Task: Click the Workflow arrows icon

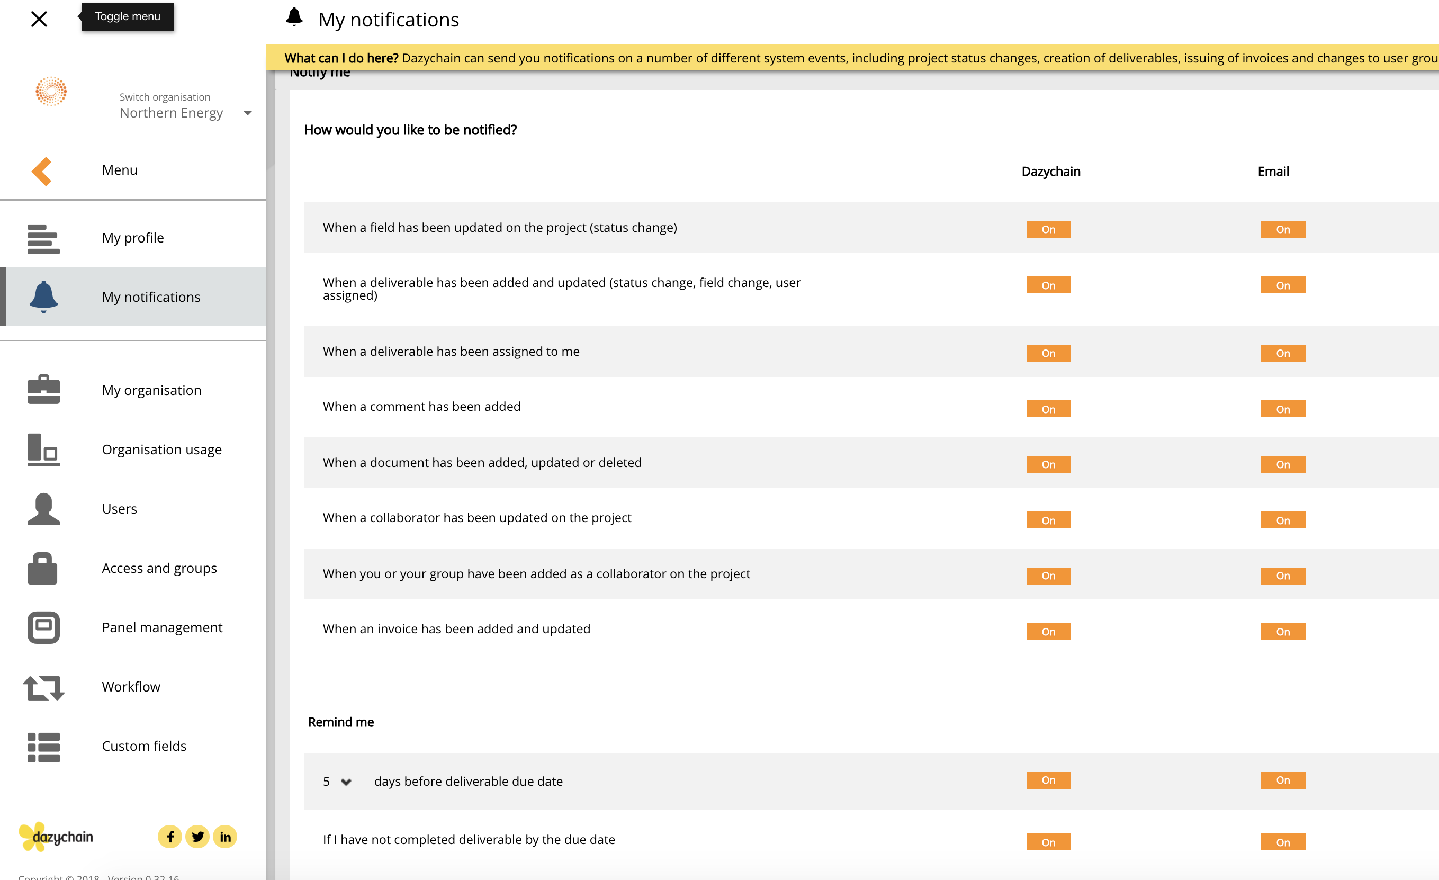Action: [43, 687]
